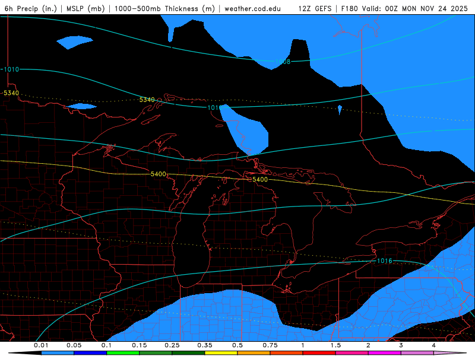This screenshot has height=356, width=475.
Task: Click the '0.01' legend value
Action: click(x=41, y=345)
